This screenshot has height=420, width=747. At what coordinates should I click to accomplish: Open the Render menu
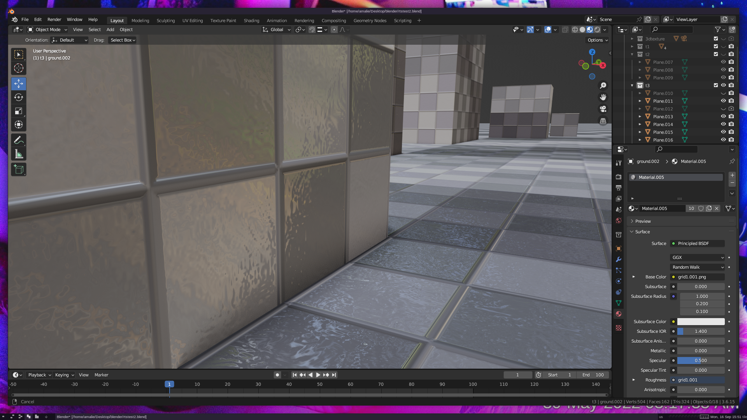click(x=54, y=19)
